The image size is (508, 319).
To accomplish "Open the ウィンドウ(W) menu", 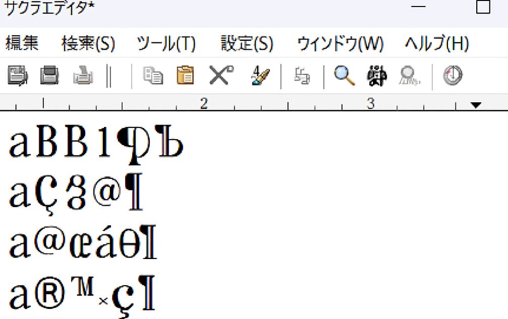I will click(341, 44).
